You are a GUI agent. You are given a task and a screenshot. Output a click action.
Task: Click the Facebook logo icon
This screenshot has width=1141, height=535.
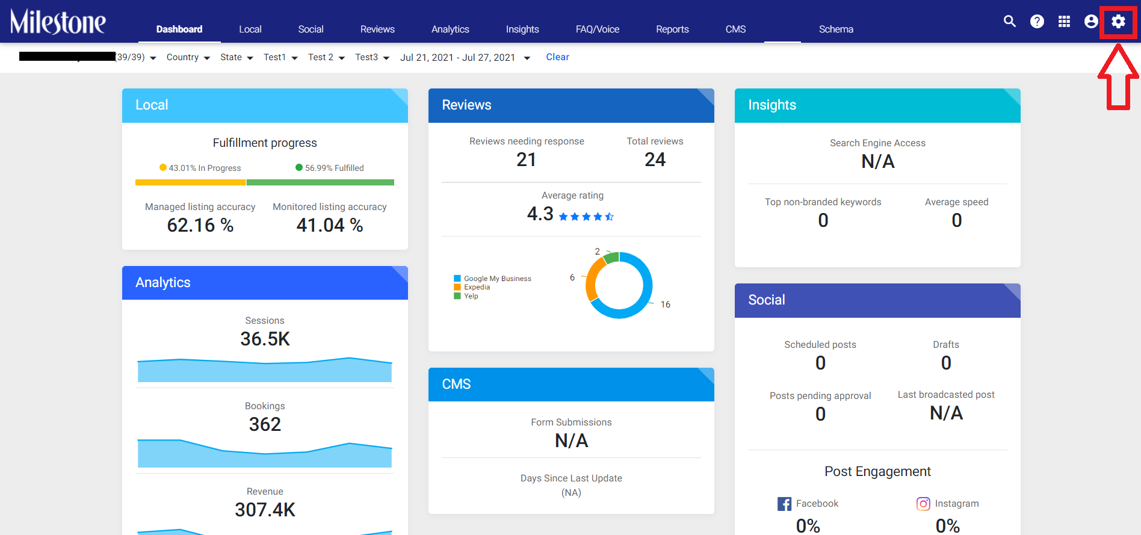(784, 504)
